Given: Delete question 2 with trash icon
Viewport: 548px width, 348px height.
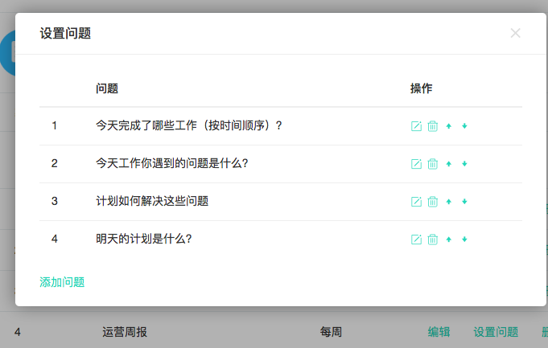Looking at the screenshot, I should (x=432, y=164).
